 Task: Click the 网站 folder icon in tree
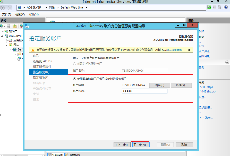click(10, 45)
